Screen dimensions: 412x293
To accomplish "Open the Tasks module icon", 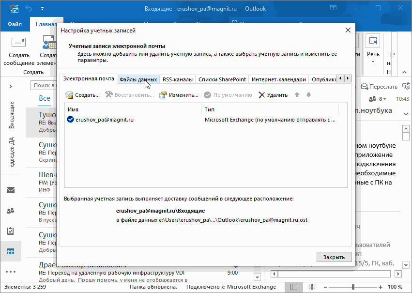I will click(x=11, y=231).
